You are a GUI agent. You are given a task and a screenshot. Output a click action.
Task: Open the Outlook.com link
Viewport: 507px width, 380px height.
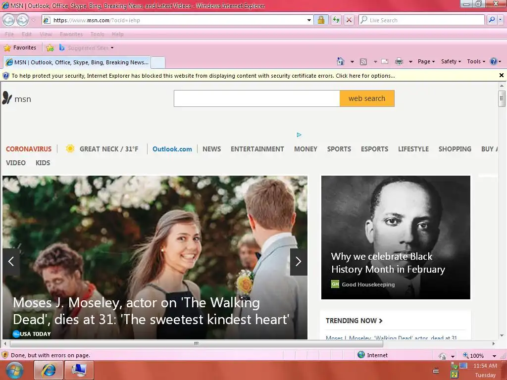172,149
